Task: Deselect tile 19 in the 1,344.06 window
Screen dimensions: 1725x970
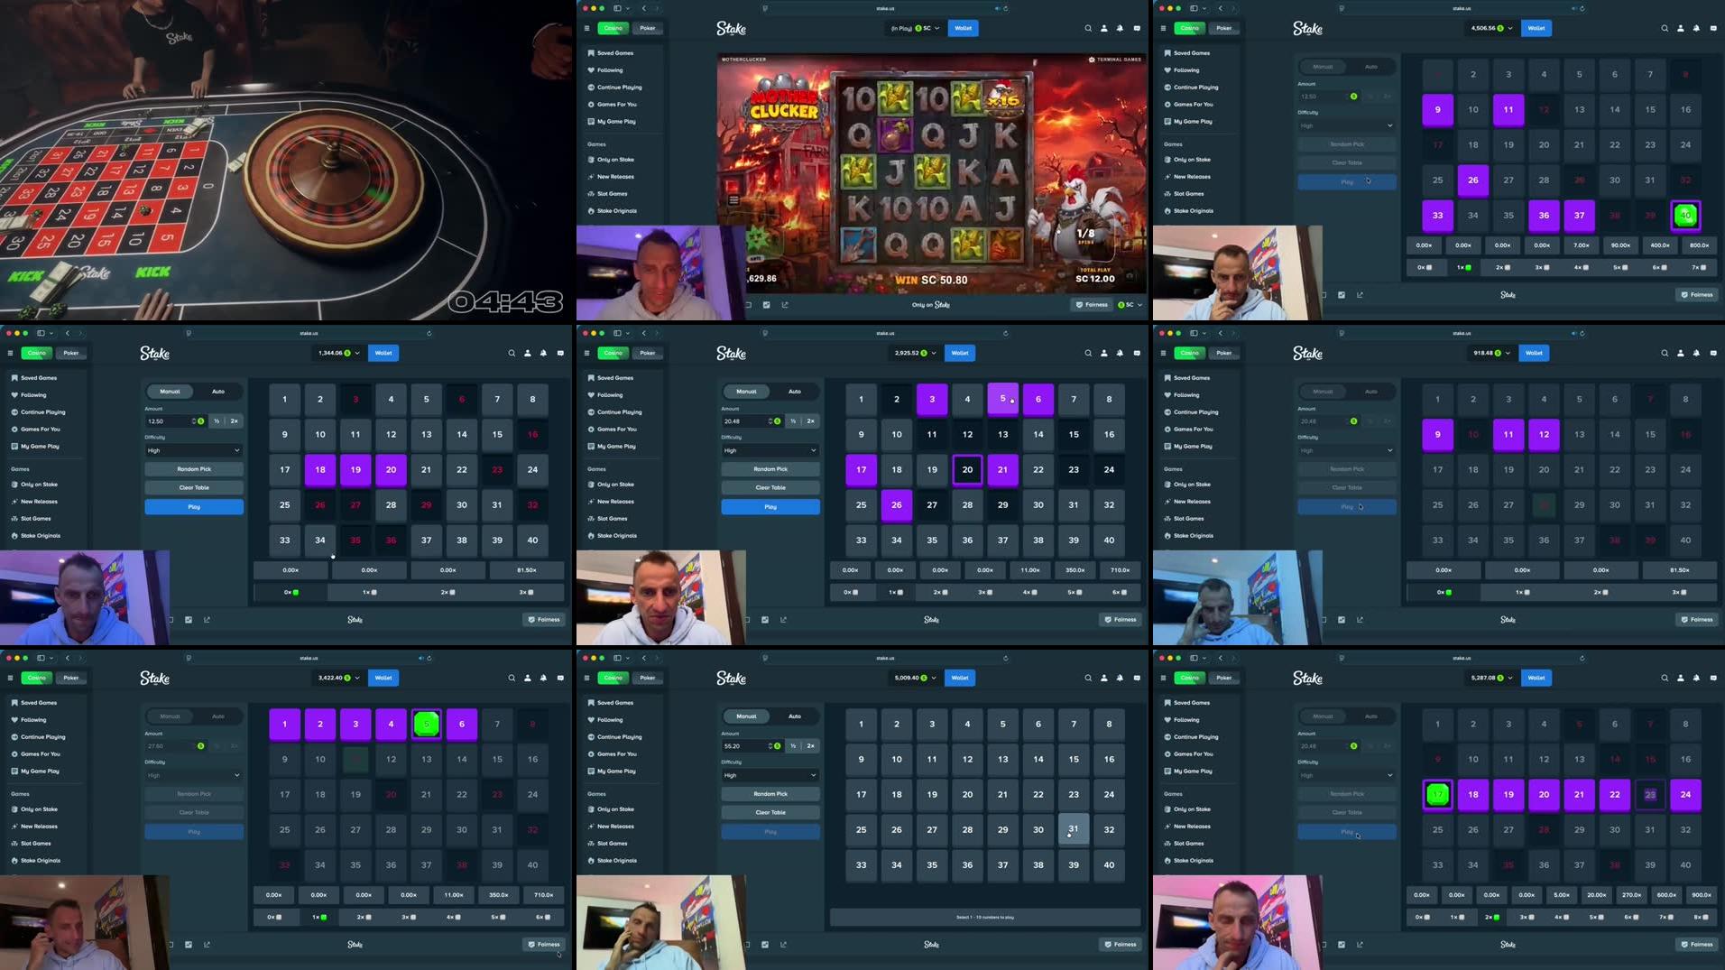Action: 355,469
